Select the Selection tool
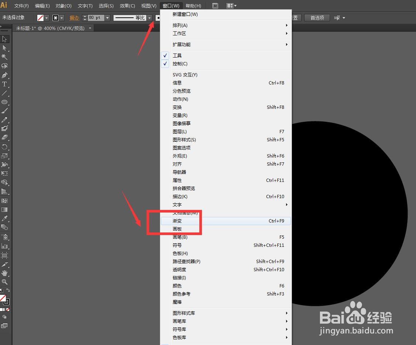The height and width of the screenshot is (345, 416). coord(5,39)
